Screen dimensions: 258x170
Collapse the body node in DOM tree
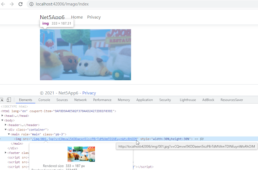(2, 120)
